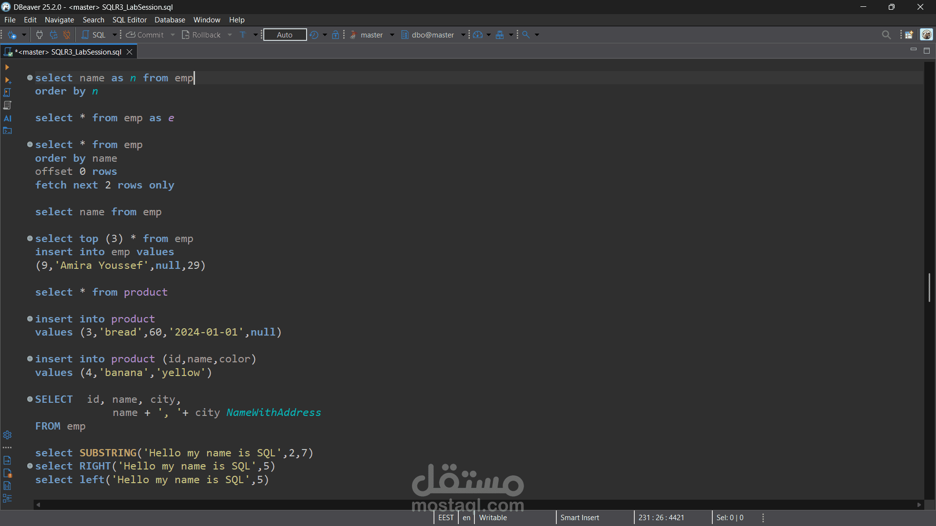
Task: Open the SQL console folder icon
Action: pyautogui.click(x=7, y=131)
